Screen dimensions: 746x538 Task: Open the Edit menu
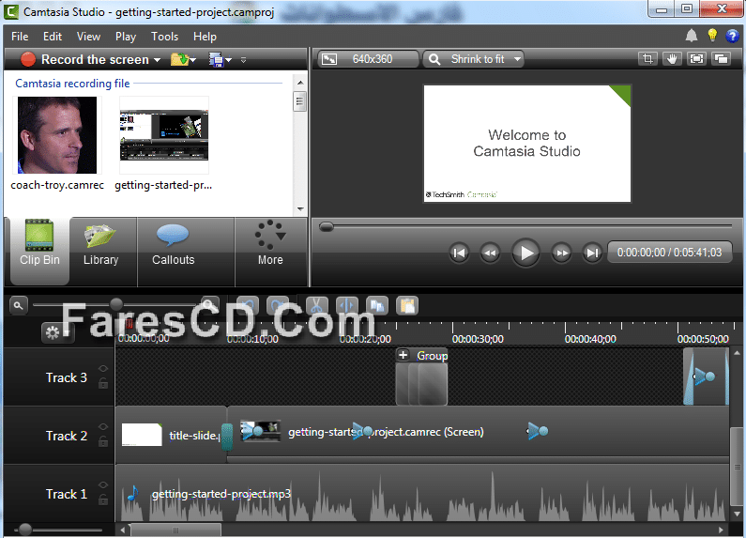53,37
